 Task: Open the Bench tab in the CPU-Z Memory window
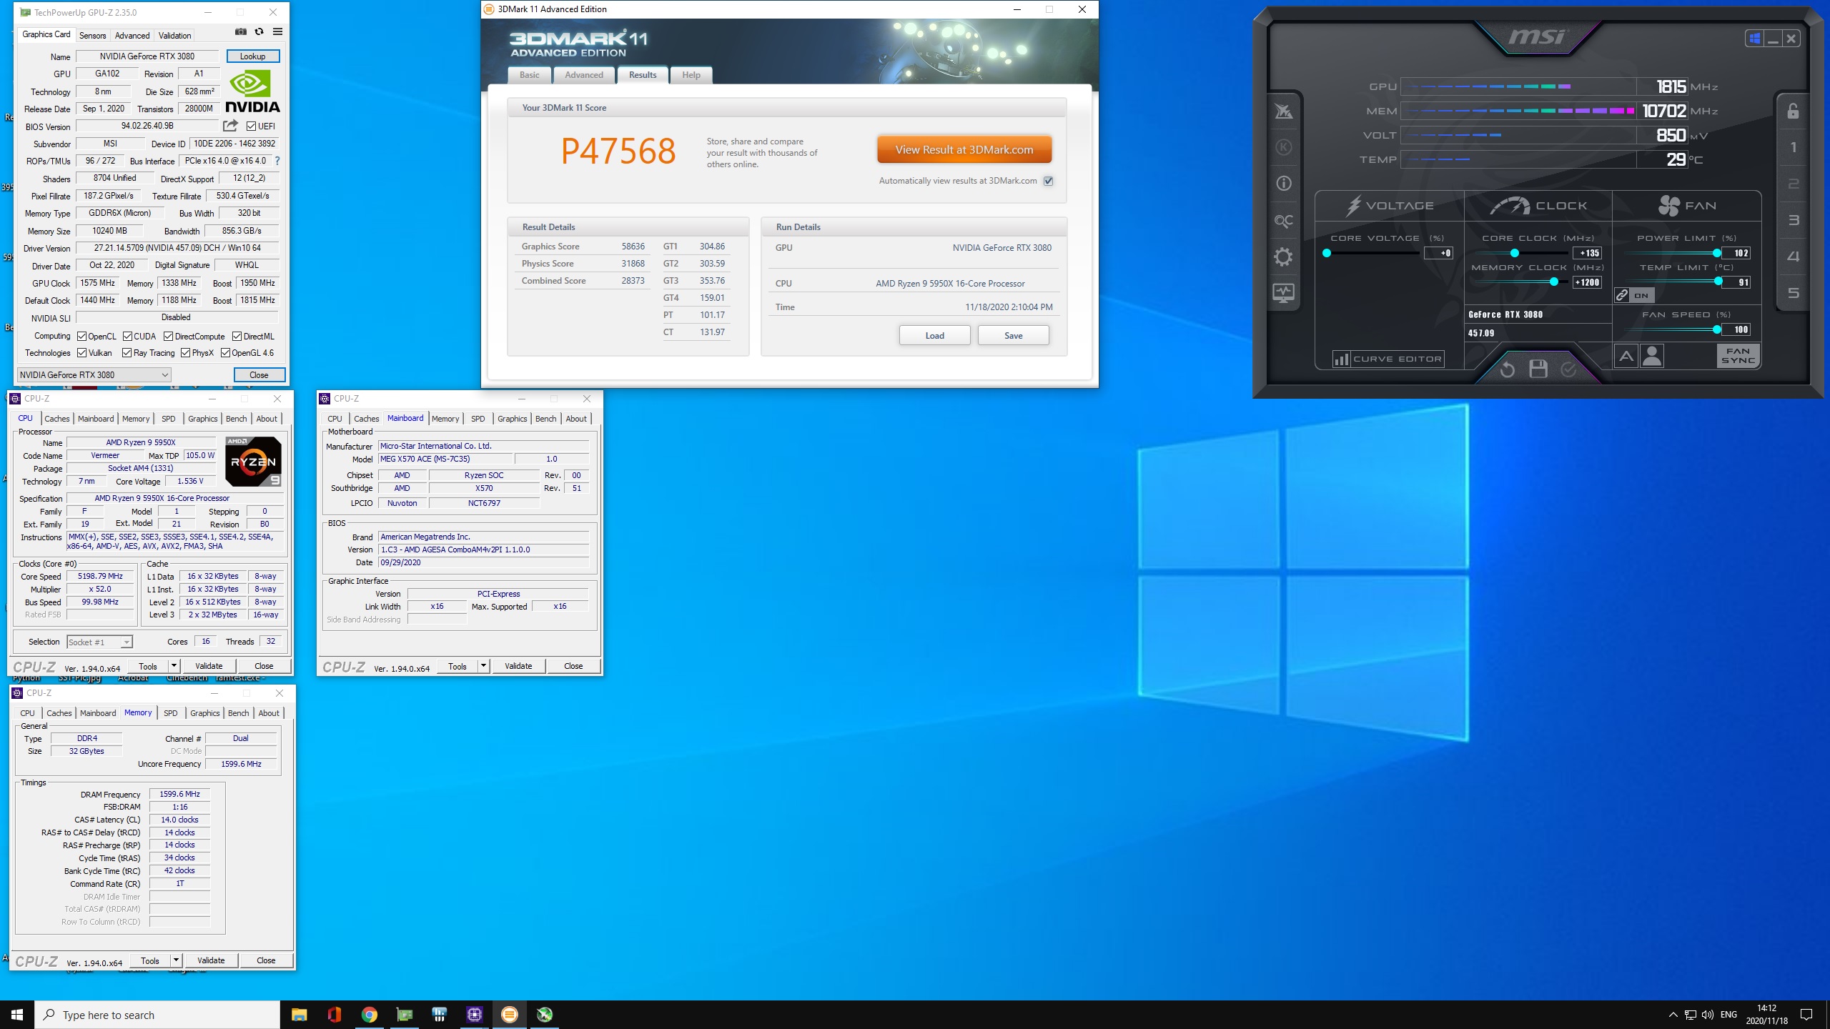click(x=239, y=713)
